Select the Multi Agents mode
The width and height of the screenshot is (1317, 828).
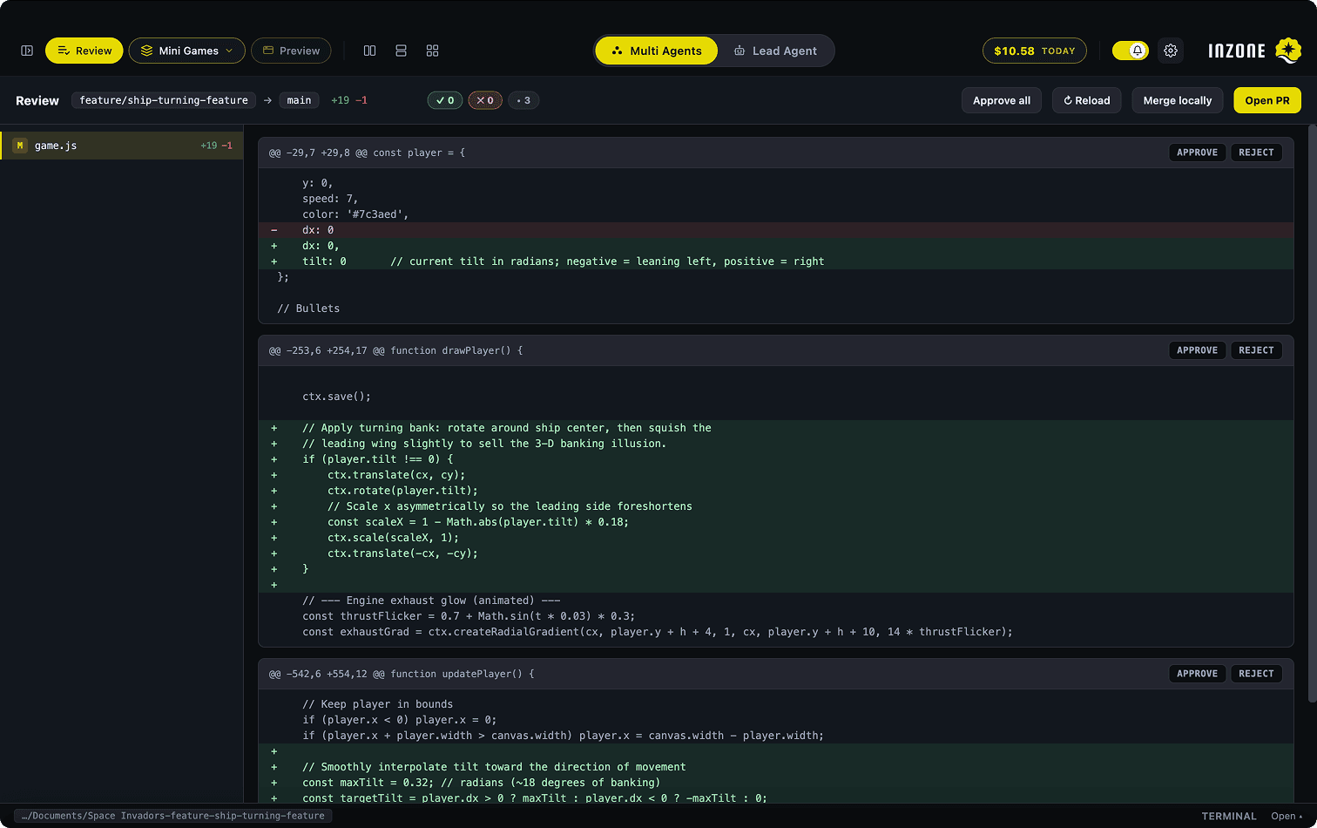657,51
